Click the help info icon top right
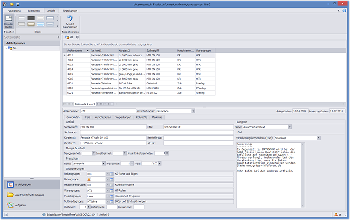Image resolution: width=350 pixels, height=220 pixels. 344,11
